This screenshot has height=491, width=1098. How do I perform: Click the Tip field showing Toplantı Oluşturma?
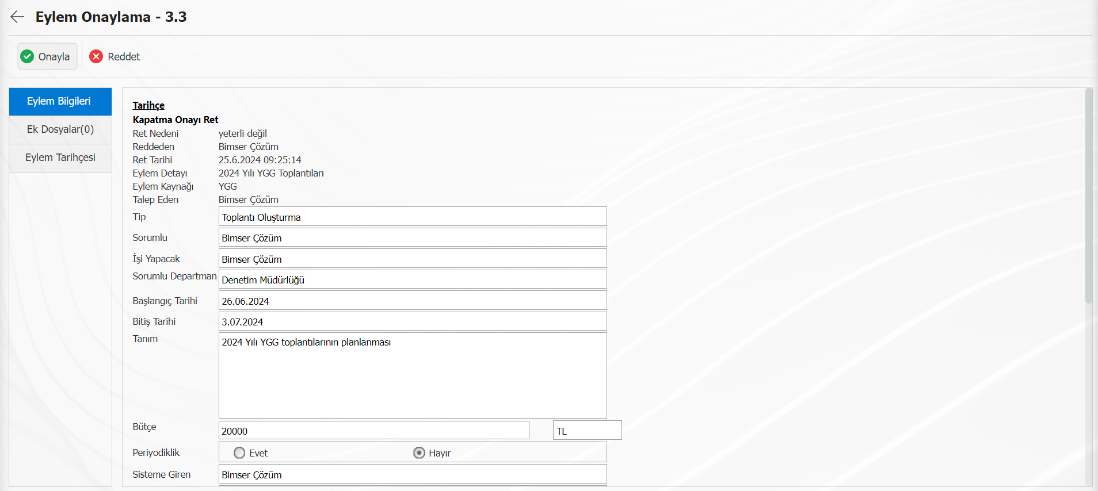tap(413, 217)
